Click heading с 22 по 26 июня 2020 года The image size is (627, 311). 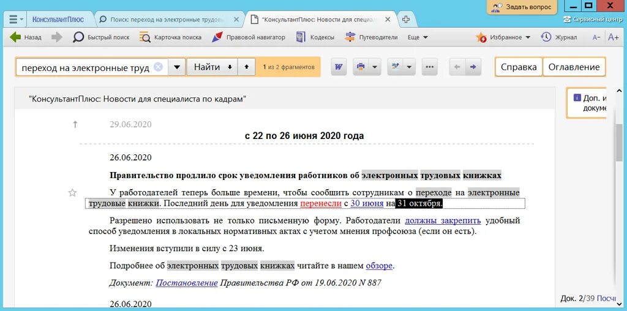304,135
